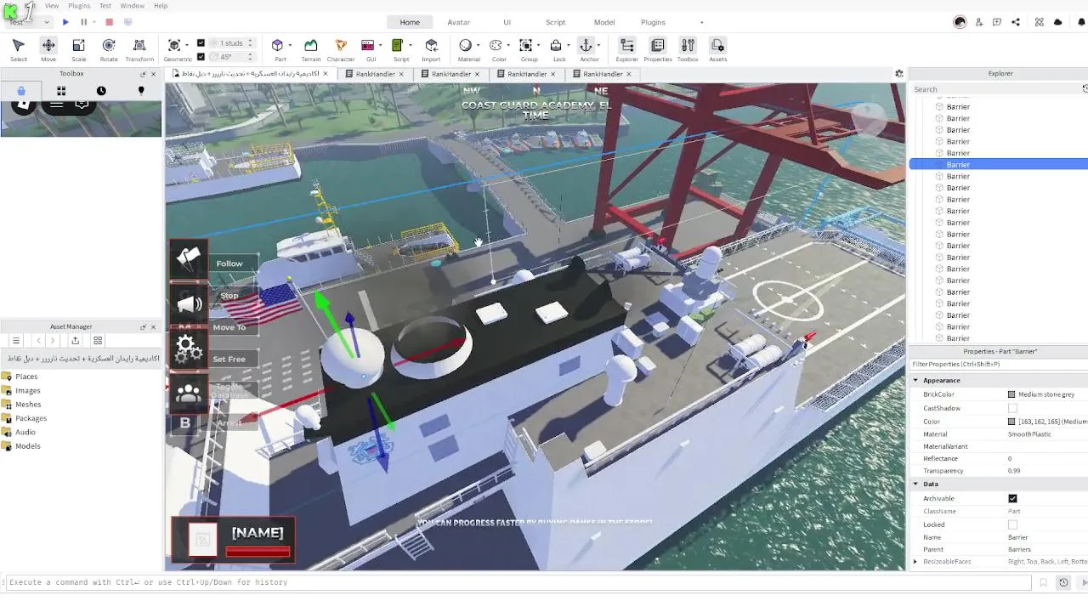
Task: Click the Share icon in top bar
Action: [1016, 22]
